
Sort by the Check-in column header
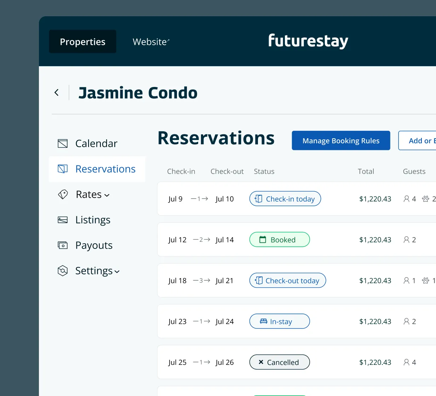181,171
